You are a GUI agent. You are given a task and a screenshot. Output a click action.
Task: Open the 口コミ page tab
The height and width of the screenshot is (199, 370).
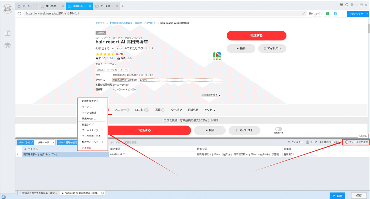[142, 110]
